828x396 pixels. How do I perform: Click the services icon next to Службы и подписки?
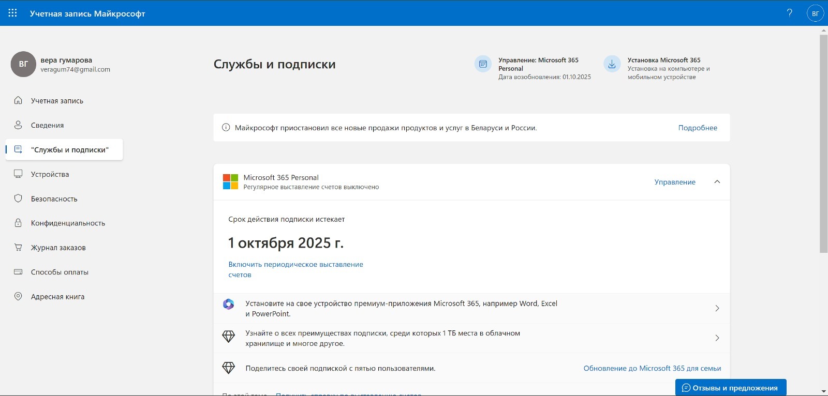click(18, 149)
